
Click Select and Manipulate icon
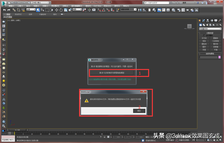click(x=90, y=10)
